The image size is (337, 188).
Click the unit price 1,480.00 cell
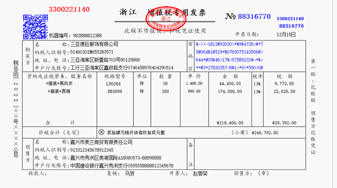(x=194, y=83)
